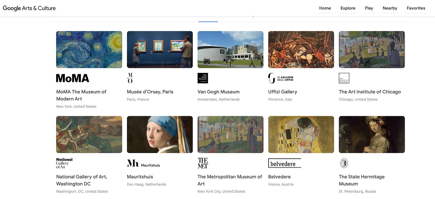Click the New York City, United States location text
The width and height of the screenshot is (435, 199).
pyautogui.click(x=221, y=191)
